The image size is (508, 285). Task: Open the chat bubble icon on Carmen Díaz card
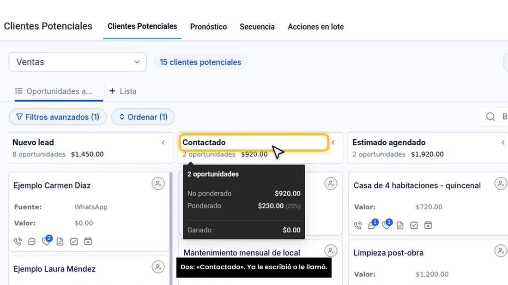pyautogui.click(x=32, y=241)
